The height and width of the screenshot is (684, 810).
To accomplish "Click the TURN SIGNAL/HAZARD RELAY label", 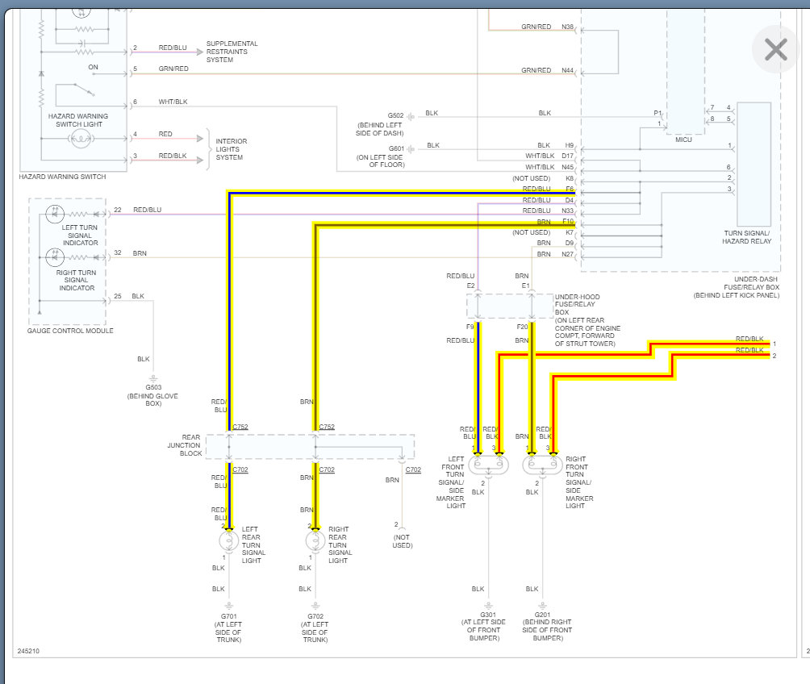I will pos(746,237).
